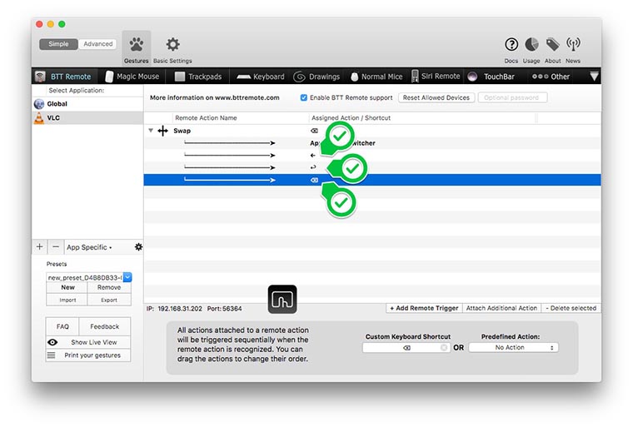Switch to Other tab
The width and height of the screenshot is (633, 427).
[551, 77]
